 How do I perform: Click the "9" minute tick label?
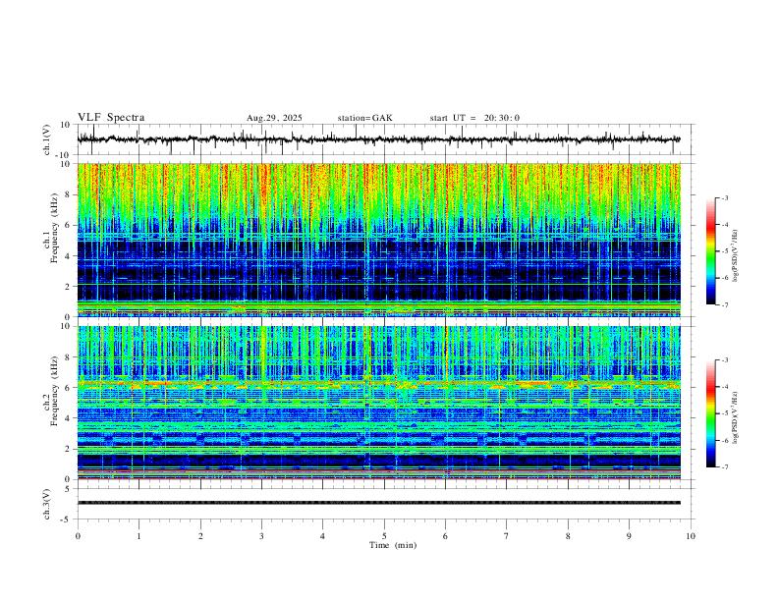[x=629, y=536]
